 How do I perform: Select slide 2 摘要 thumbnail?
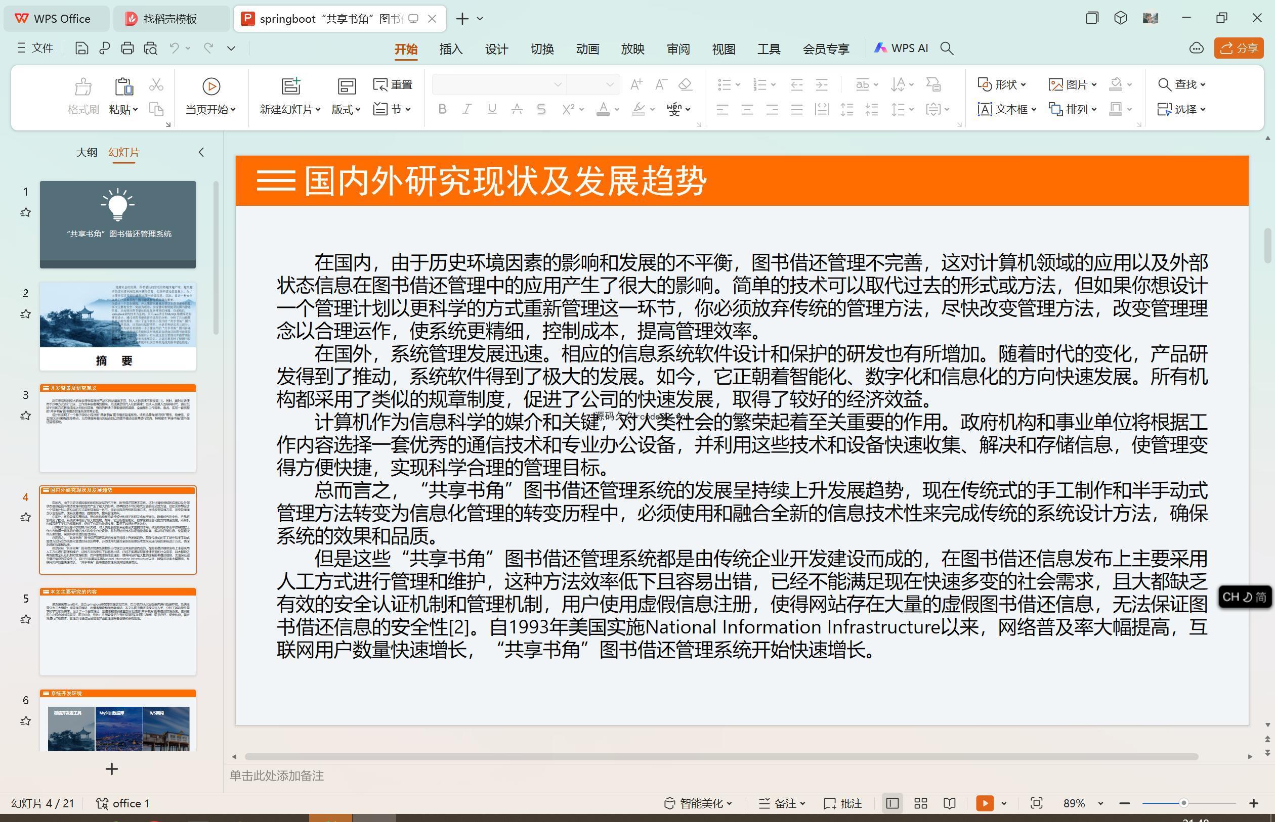pyautogui.click(x=117, y=327)
